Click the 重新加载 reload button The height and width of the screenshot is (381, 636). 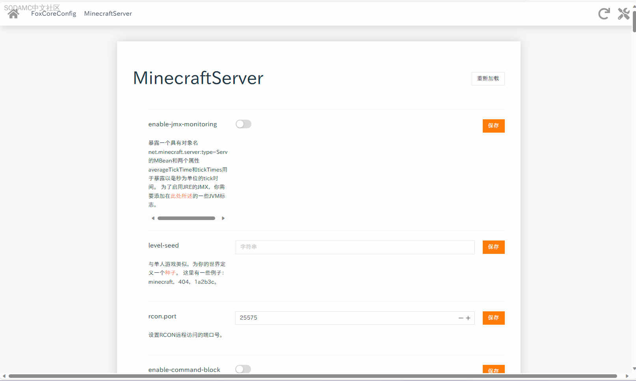488,78
